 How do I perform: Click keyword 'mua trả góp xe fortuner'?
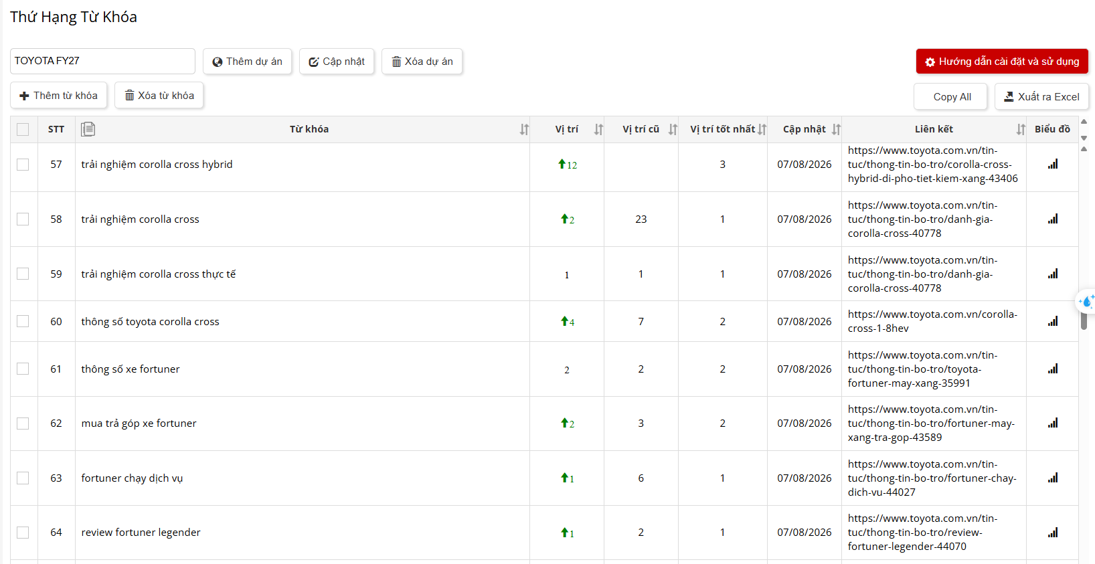[x=139, y=424]
